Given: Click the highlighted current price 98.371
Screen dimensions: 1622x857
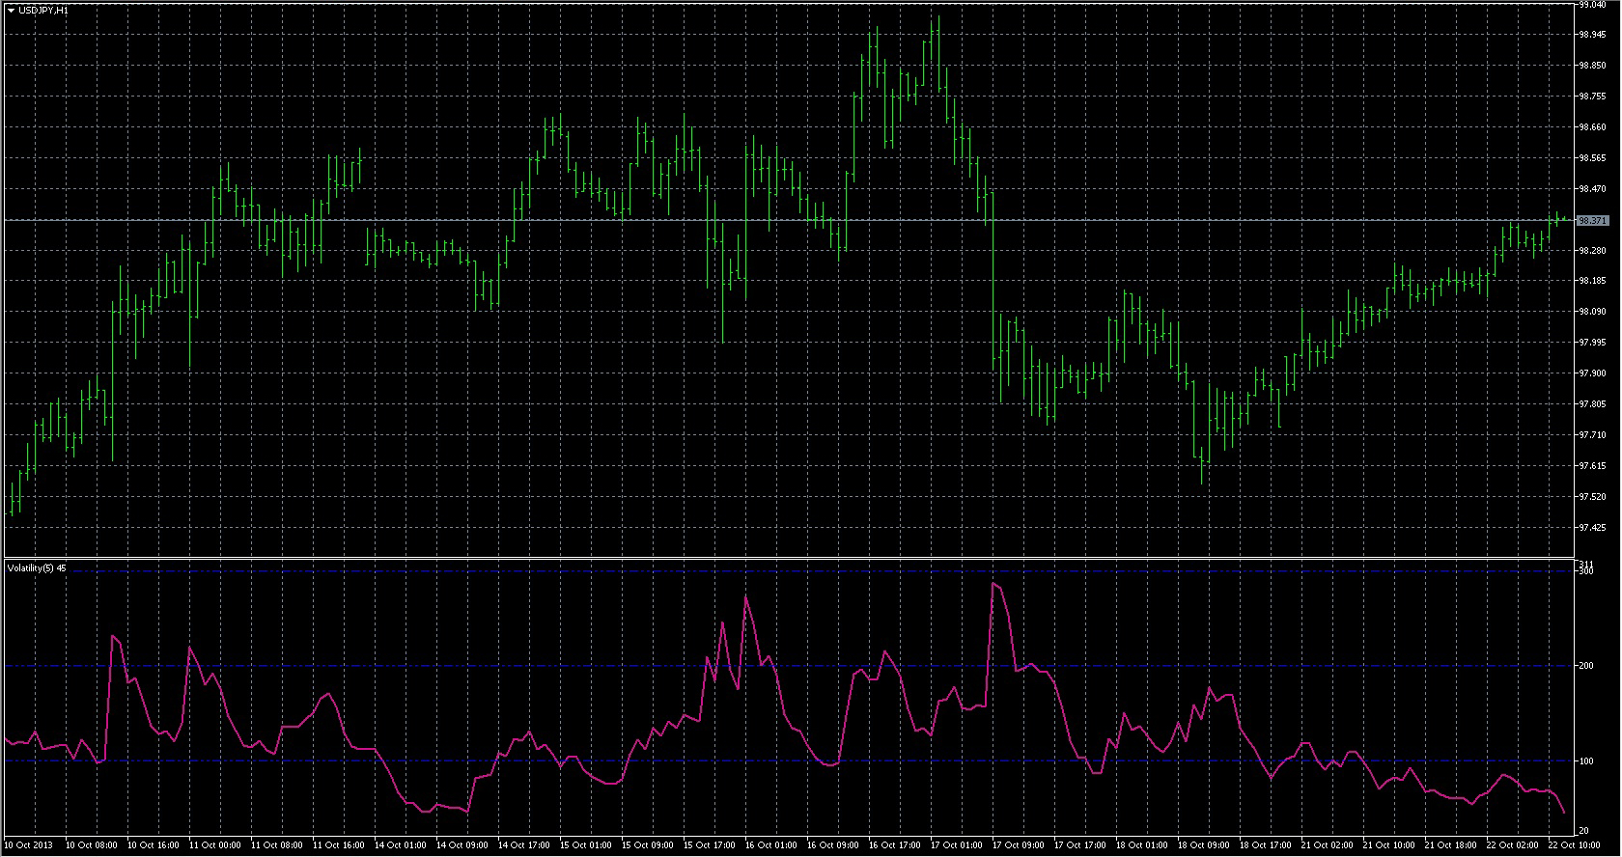Looking at the screenshot, I should tap(1592, 221).
